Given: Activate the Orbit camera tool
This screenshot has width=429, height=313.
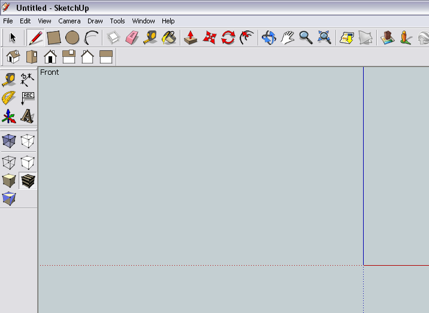Looking at the screenshot, I should click(269, 38).
